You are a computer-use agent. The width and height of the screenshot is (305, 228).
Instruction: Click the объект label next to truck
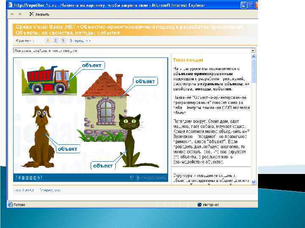pyautogui.click(x=92, y=65)
